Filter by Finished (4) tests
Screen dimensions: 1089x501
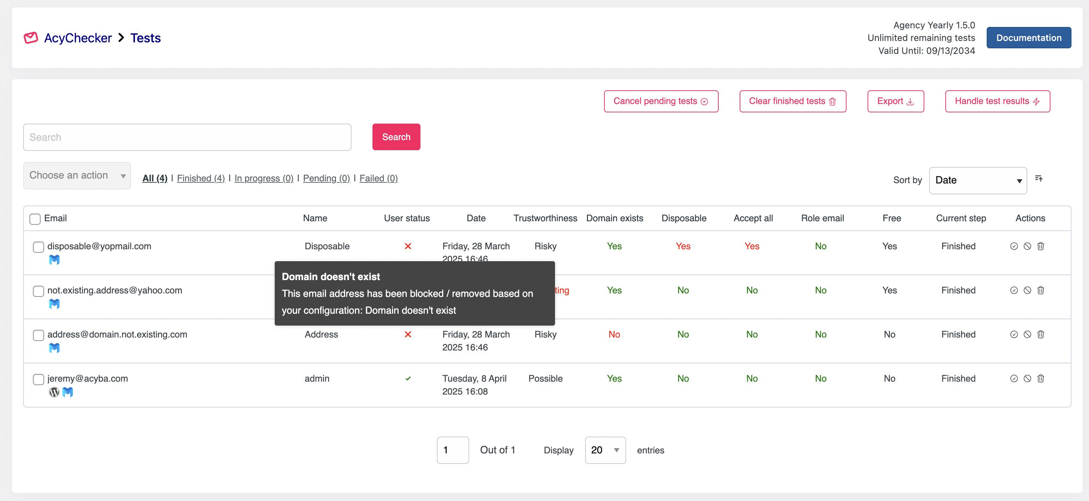pos(201,178)
